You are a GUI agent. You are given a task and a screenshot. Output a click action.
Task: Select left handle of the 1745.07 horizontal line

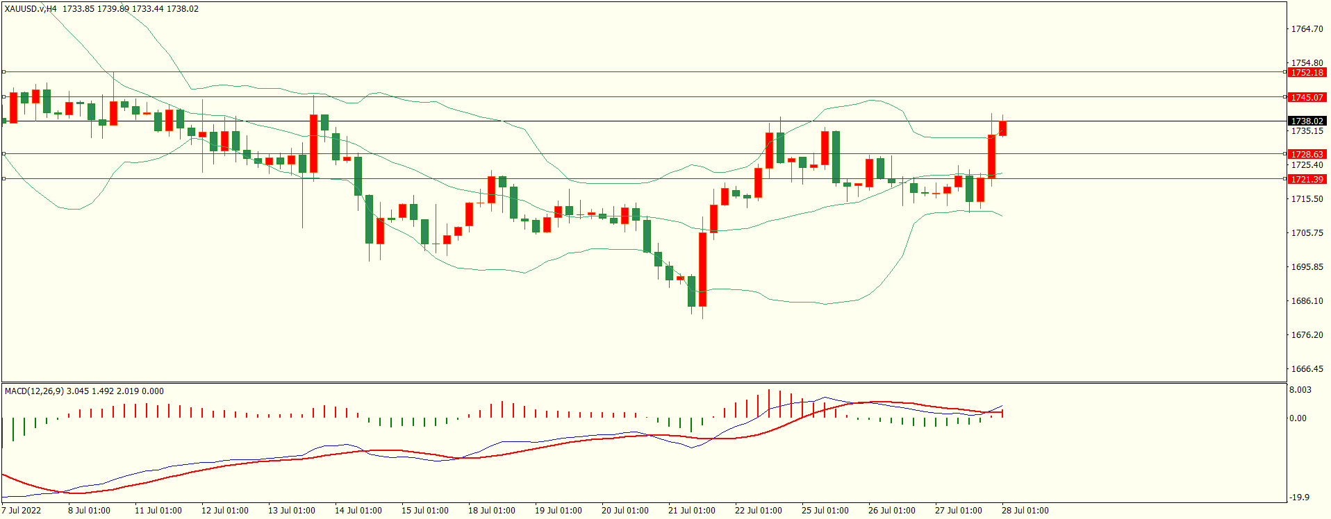[3, 97]
